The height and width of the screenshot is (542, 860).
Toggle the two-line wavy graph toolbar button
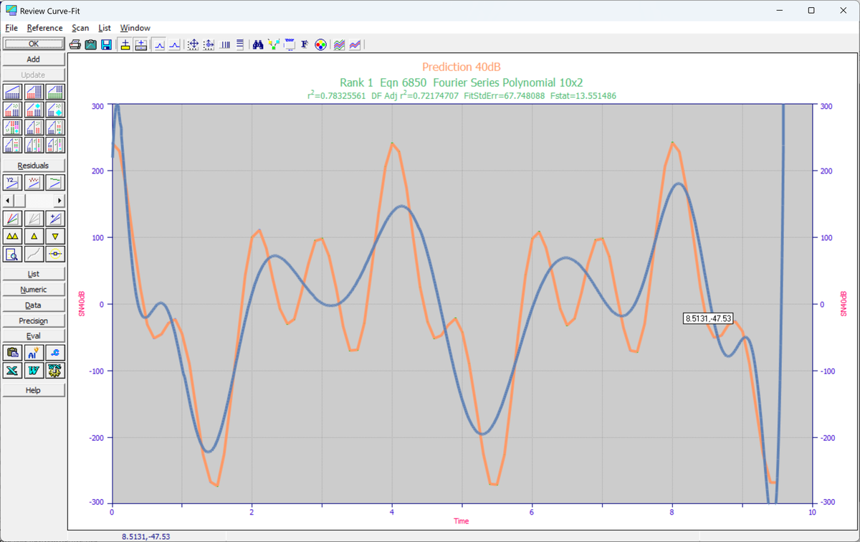355,44
